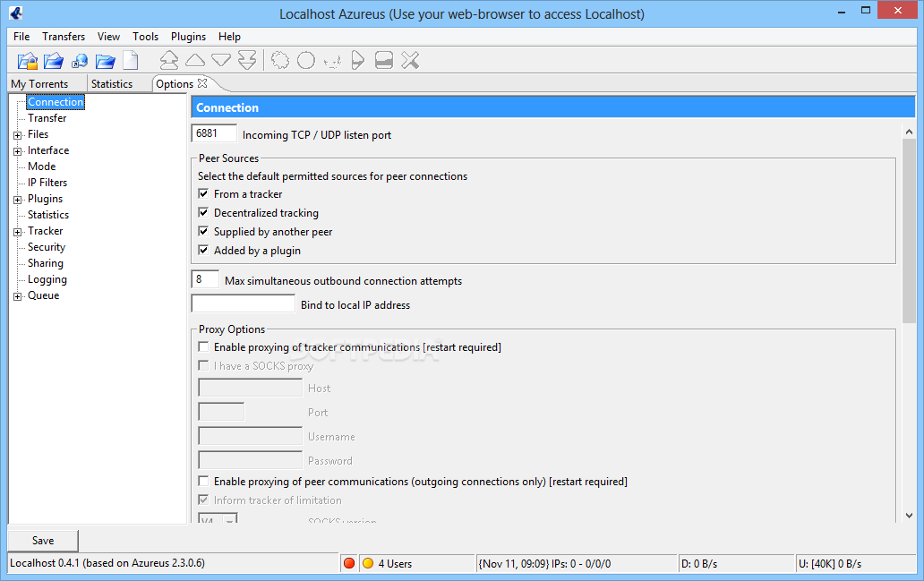Click the scrollbar down arrow
924x581 pixels.
coord(910,515)
